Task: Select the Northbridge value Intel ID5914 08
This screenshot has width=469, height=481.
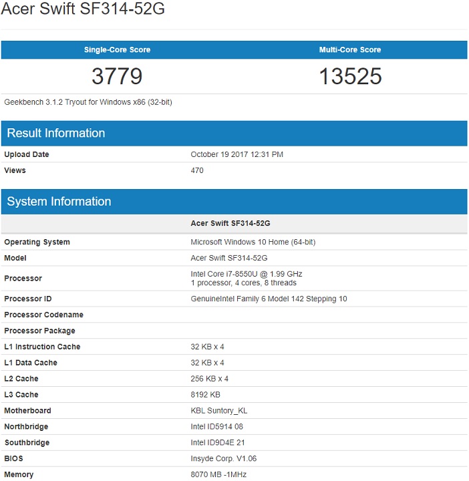Action: click(217, 427)
